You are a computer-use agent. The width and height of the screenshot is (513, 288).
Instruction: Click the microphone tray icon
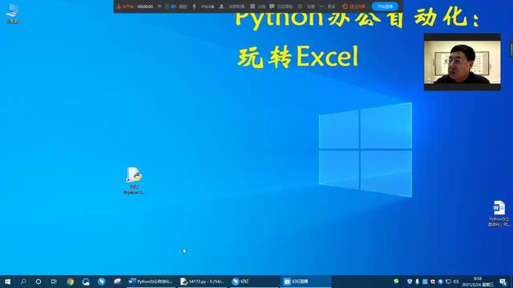(417, 282)
